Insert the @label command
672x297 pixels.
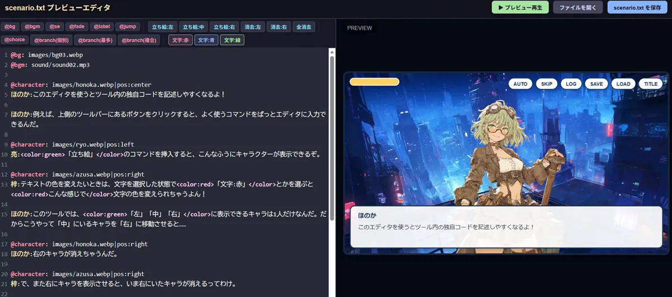(102, 26)
